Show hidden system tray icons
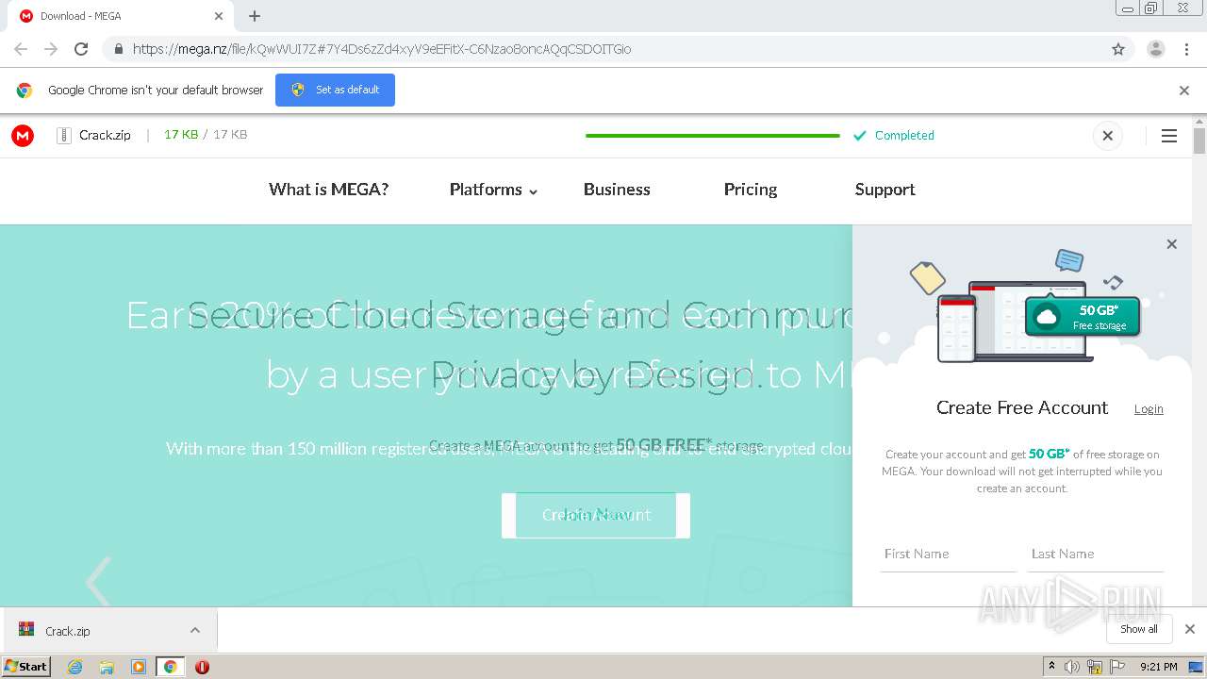This screenshot has height=679, width=1207. (1051, 667)
